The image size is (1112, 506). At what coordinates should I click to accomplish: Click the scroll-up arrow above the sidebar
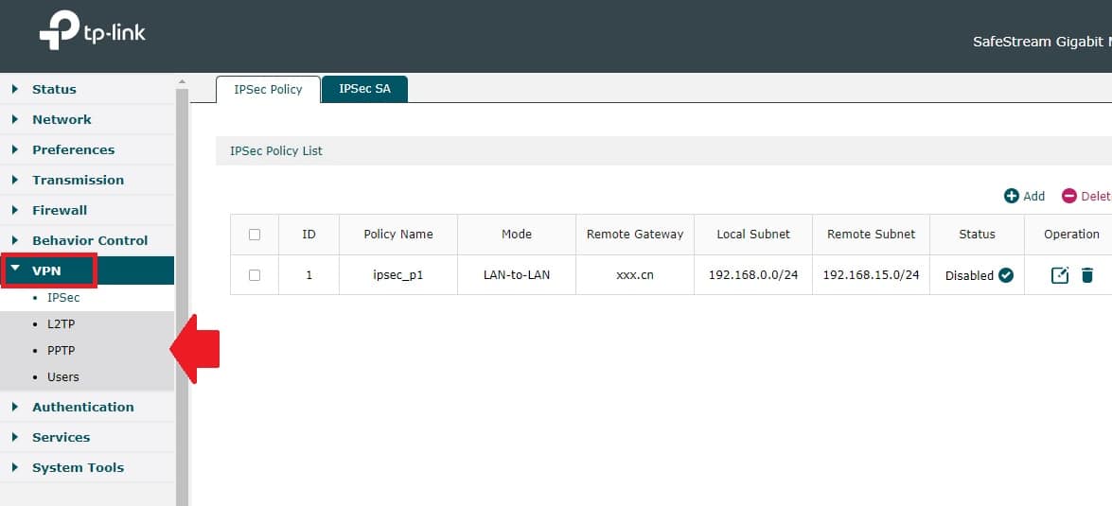(183, 82)
